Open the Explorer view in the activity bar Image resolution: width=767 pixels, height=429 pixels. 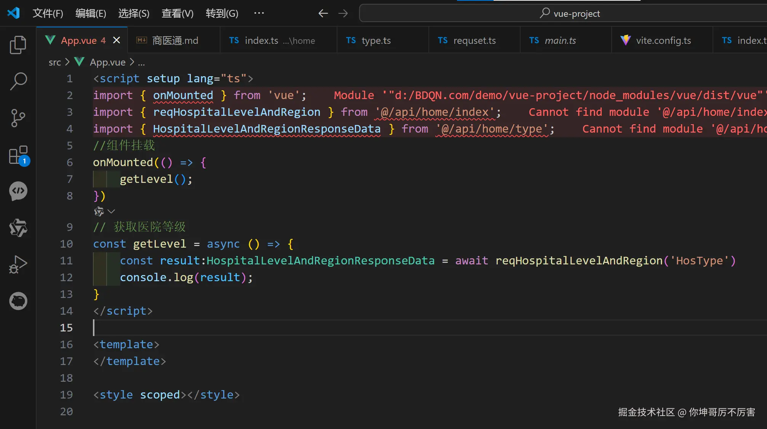pos(18,45)
